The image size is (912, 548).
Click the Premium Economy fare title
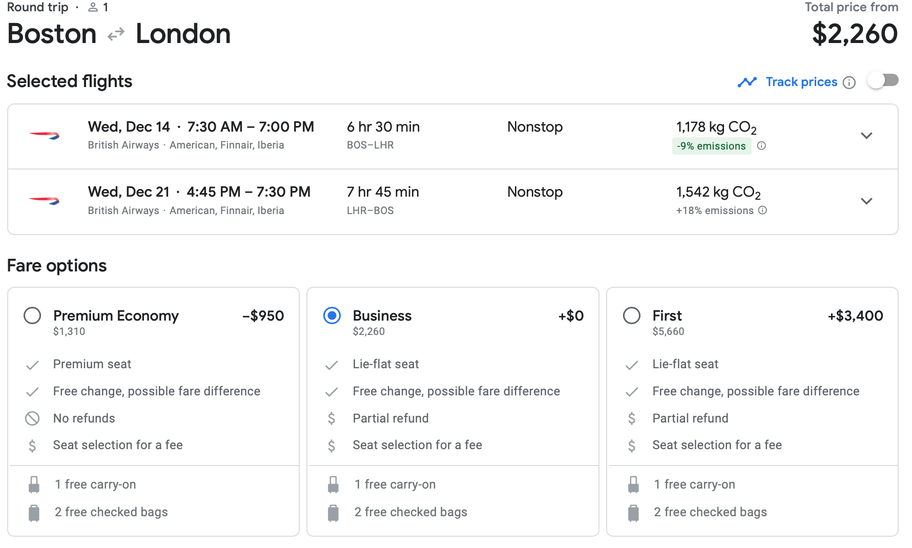click(116, 315)
